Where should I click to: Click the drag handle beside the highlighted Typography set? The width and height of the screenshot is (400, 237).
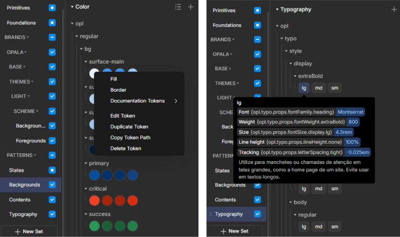[x=211, y=214]
